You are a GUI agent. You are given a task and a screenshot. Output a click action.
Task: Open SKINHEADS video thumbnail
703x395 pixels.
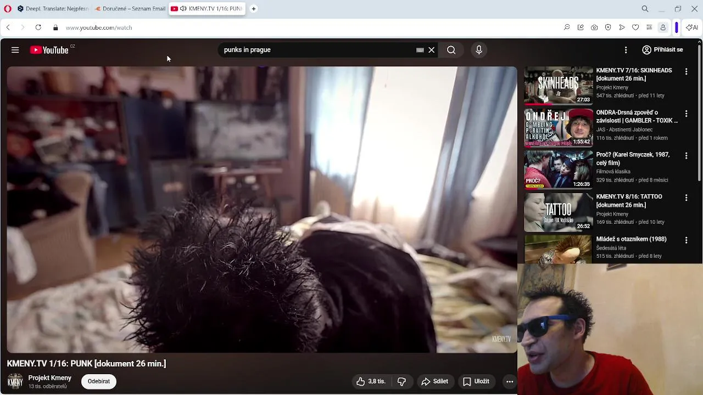click(558, 85)
